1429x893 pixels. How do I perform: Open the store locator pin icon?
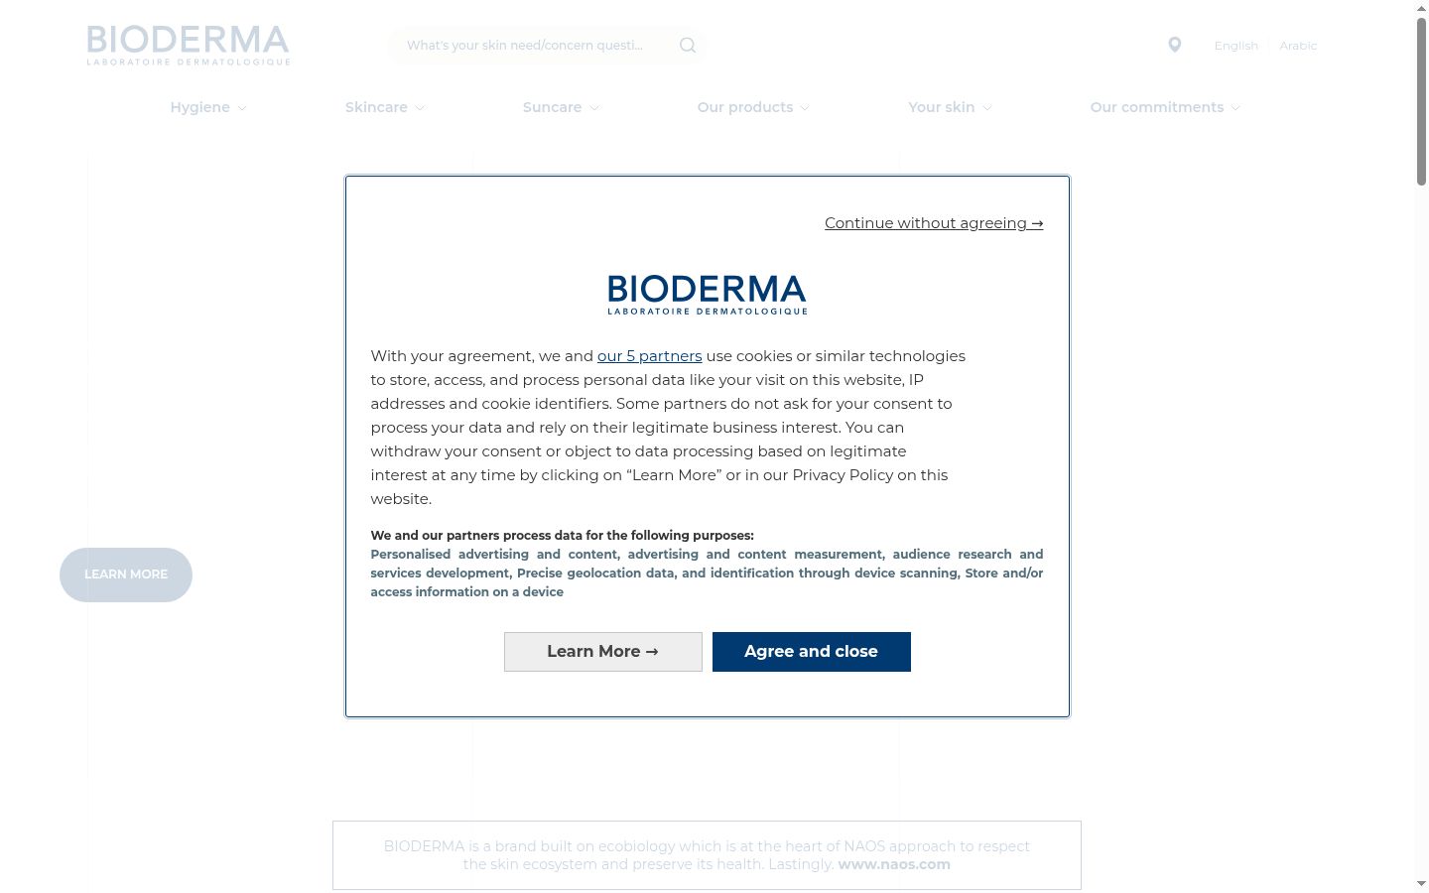[1175, 45]
